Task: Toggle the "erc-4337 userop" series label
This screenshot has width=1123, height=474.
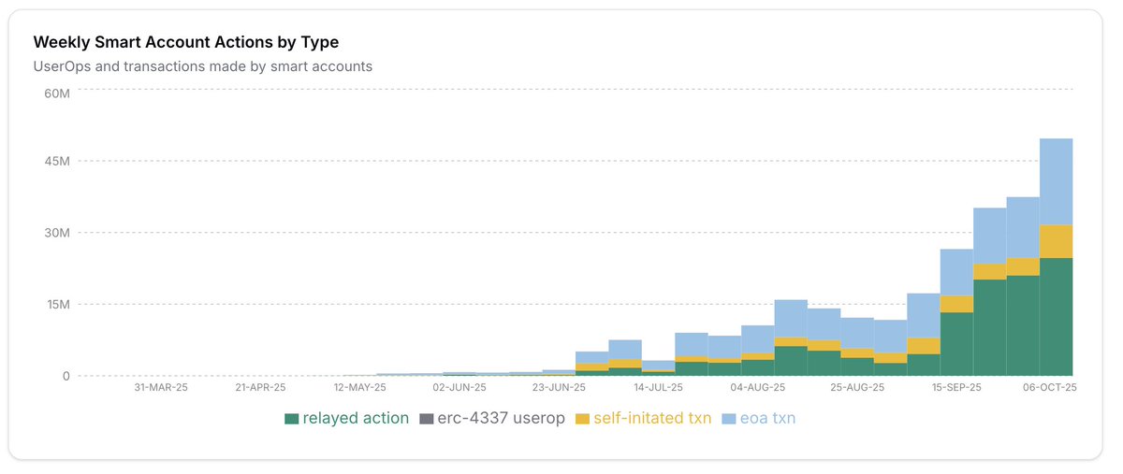Action: pyautogui.click(x=501, y=419)
